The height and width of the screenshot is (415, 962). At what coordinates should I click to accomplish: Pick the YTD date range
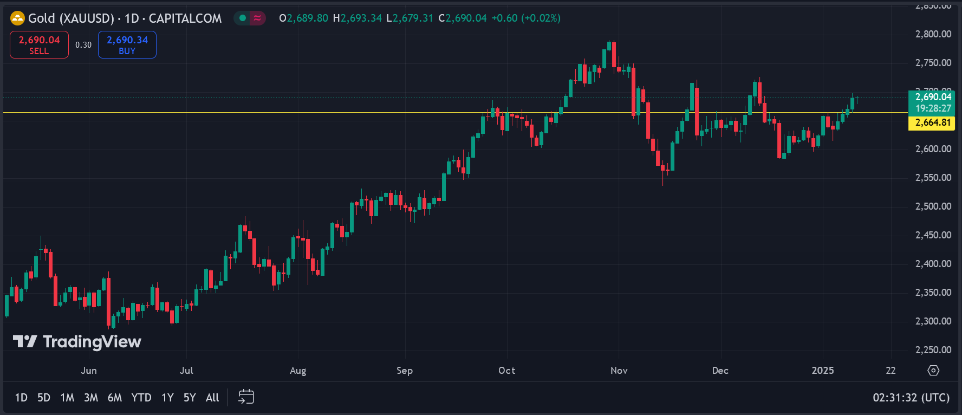click(141, 398)
